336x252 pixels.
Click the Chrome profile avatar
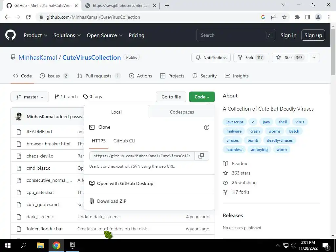pyautogui.click(x=318, y=17)
